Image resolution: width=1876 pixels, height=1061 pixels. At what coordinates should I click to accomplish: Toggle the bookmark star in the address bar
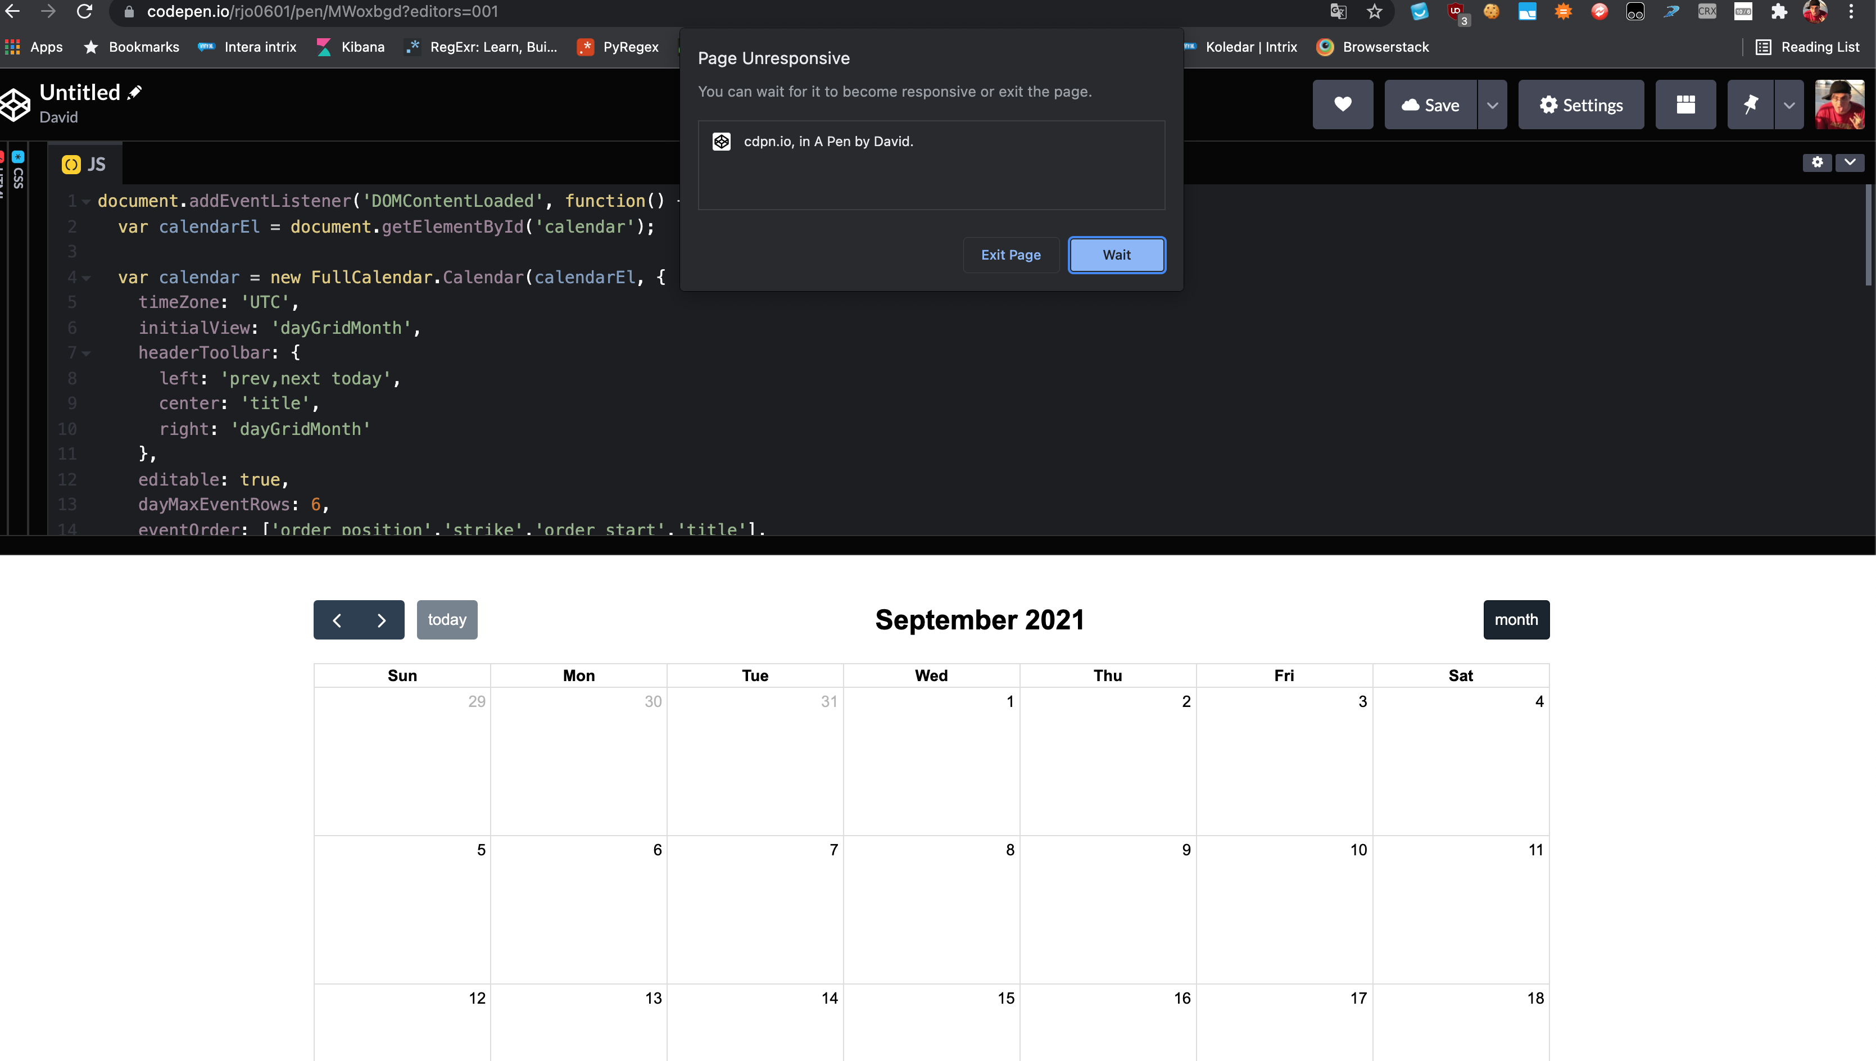pos(1374,12)
